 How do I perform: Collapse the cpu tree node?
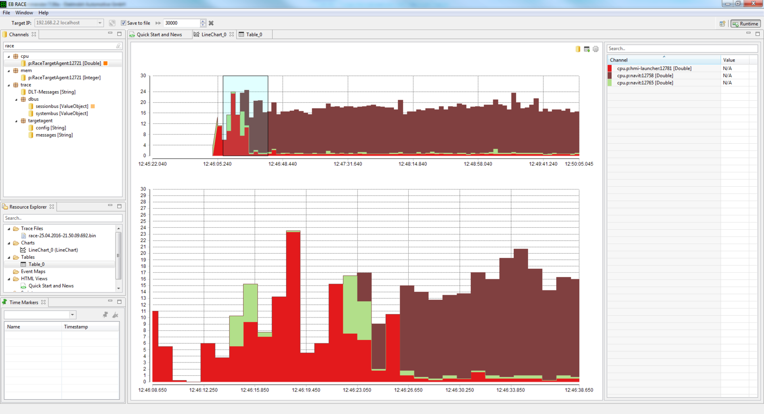tap(9, 56)
